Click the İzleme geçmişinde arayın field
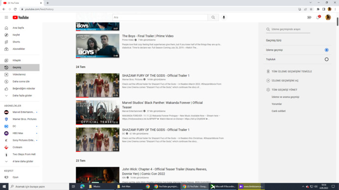This screenshot has width=339, height=190. pos(288,29)
